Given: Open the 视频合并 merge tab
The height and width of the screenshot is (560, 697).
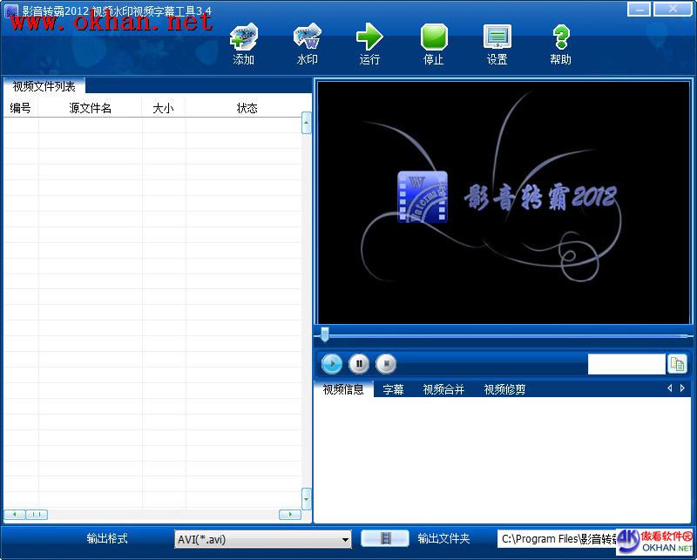Looking at the screenshot, I should pyautogui.click(x=443, y=390).
